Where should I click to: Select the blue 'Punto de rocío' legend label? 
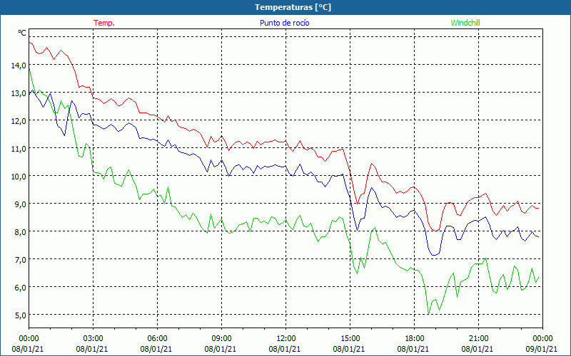[x=284, y=23]
